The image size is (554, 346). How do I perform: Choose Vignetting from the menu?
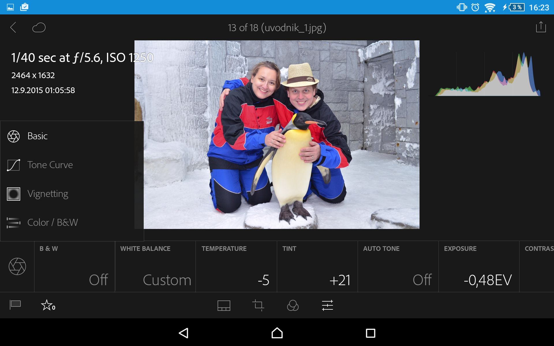48,194
